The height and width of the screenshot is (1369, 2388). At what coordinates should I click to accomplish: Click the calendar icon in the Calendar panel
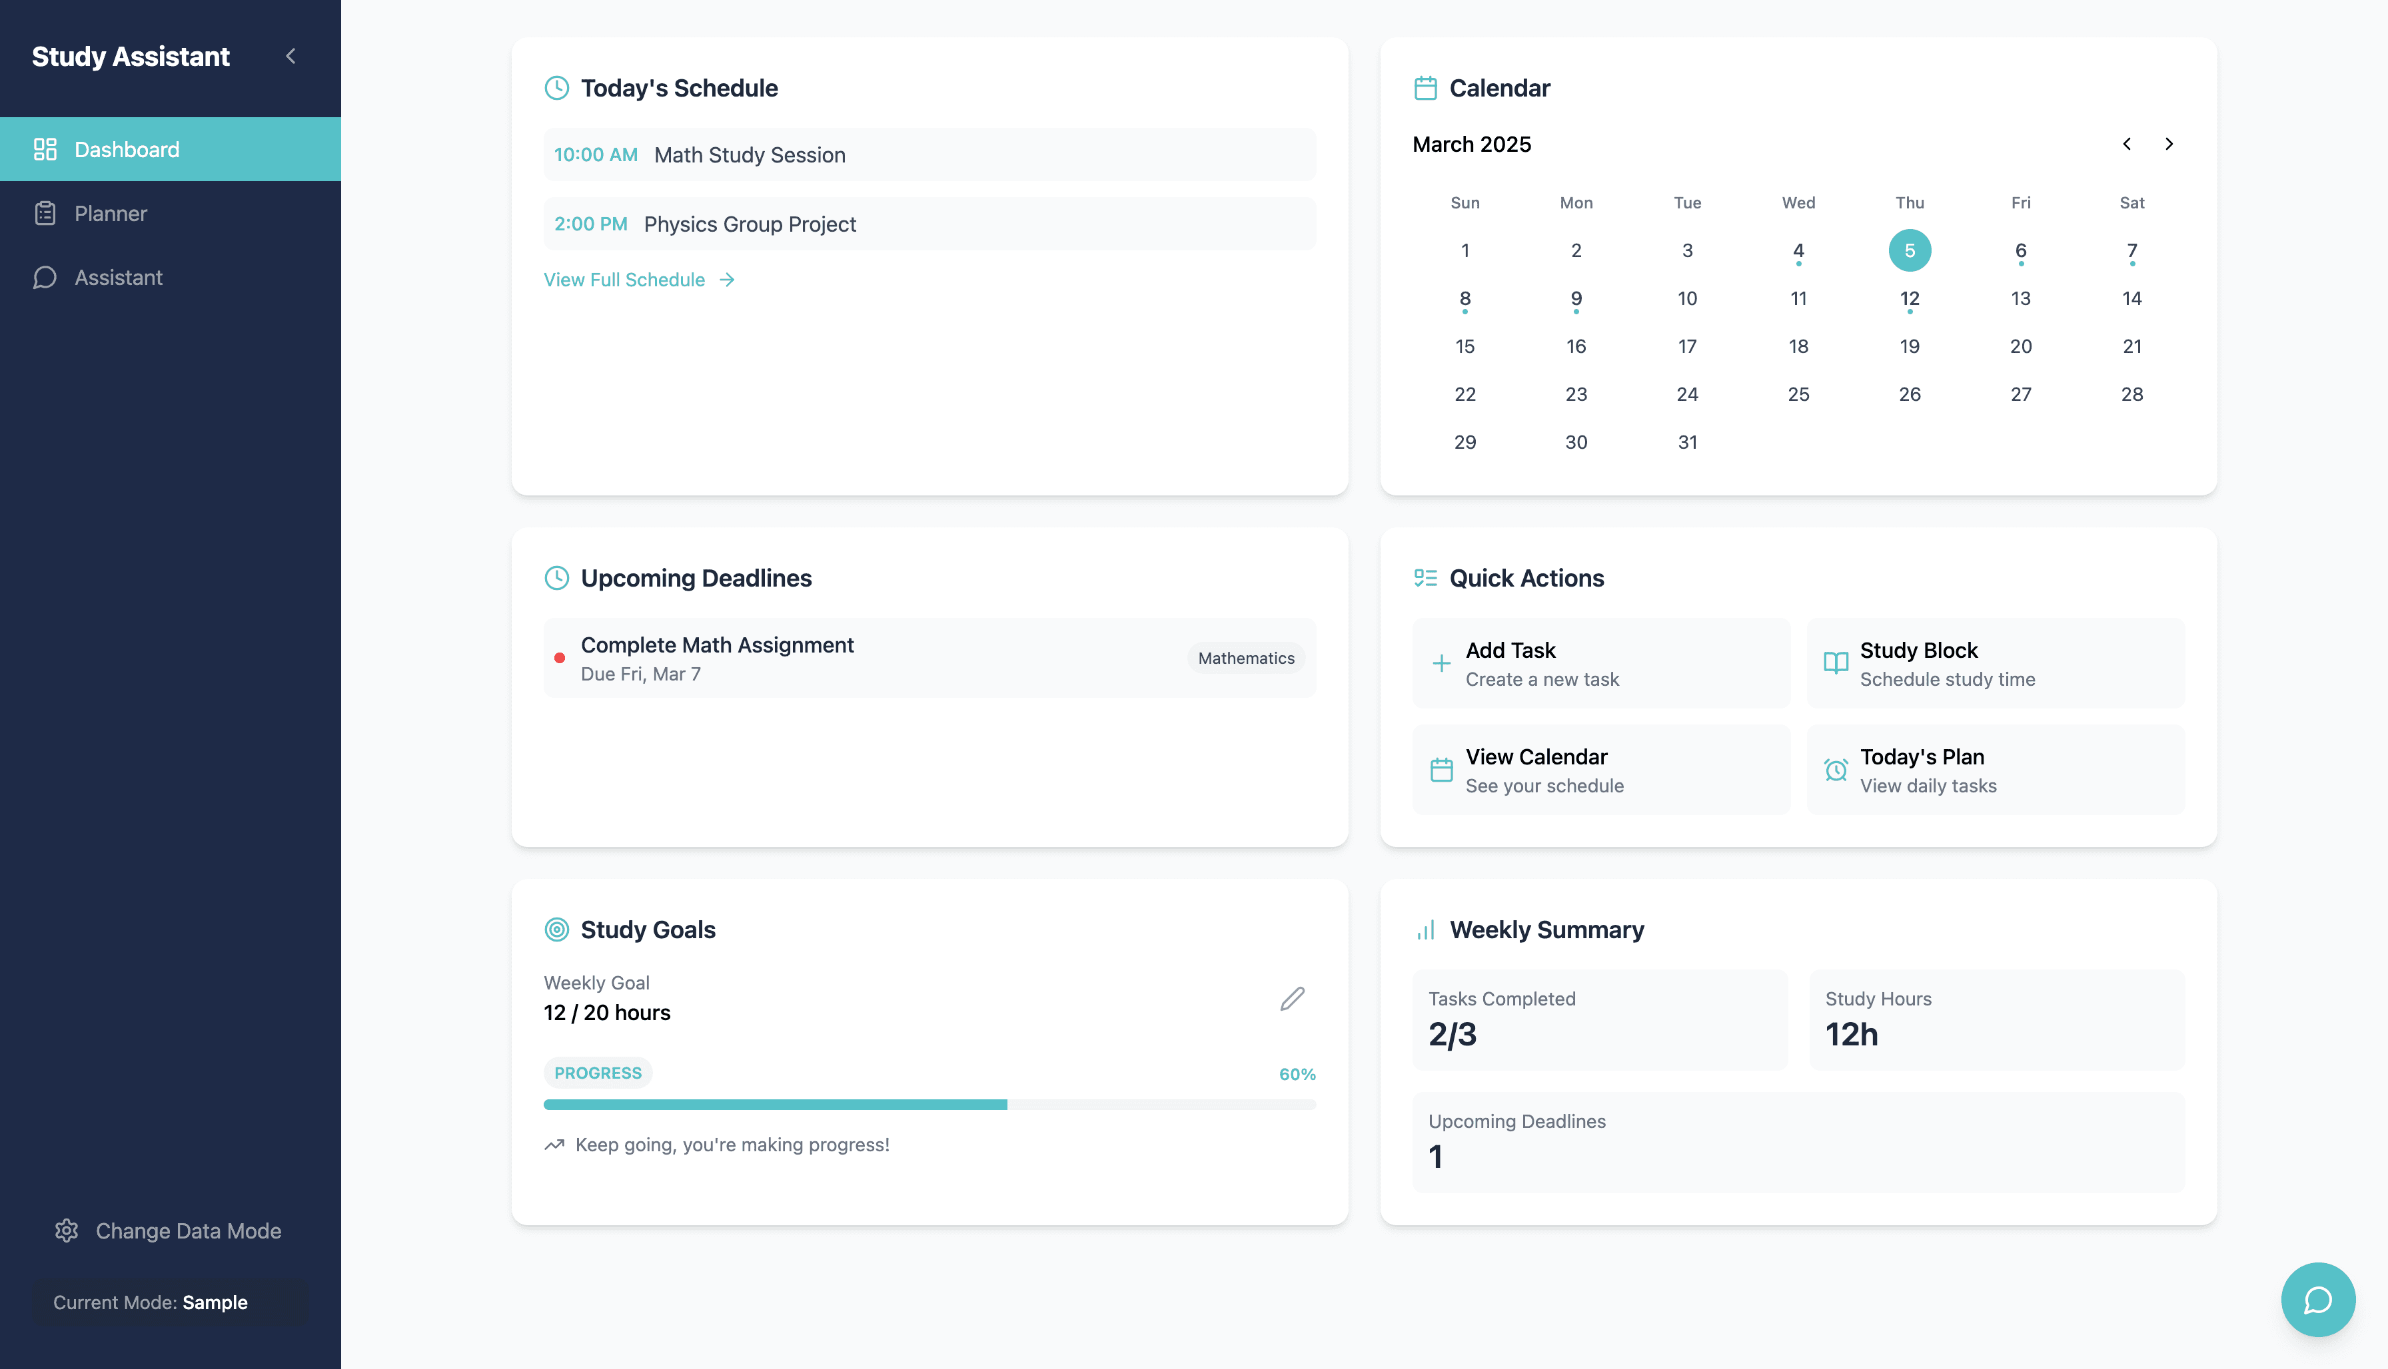tap(1425, 87)
